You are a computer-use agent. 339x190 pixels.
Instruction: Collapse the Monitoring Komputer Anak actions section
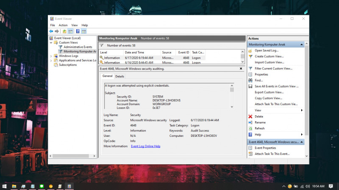[301, 45]
